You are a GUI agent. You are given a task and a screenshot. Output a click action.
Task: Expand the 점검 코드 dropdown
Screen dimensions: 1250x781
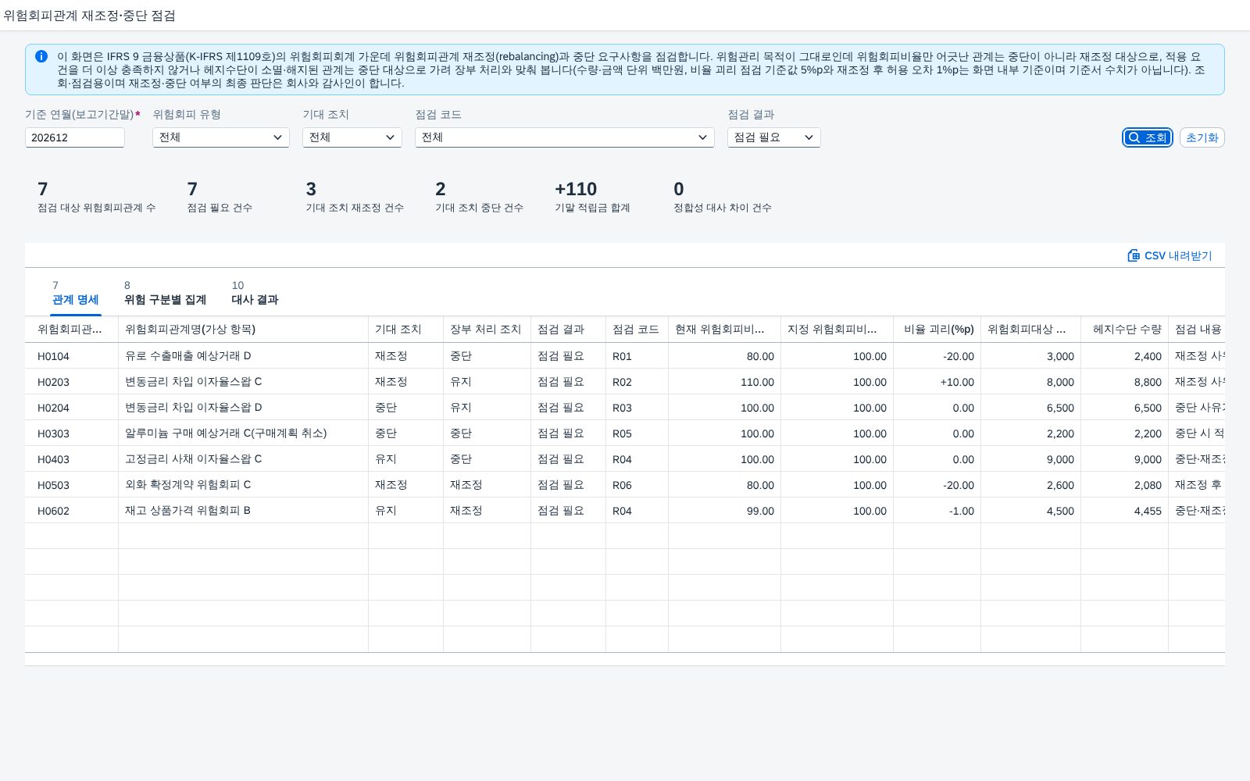[x=565, y=137]
